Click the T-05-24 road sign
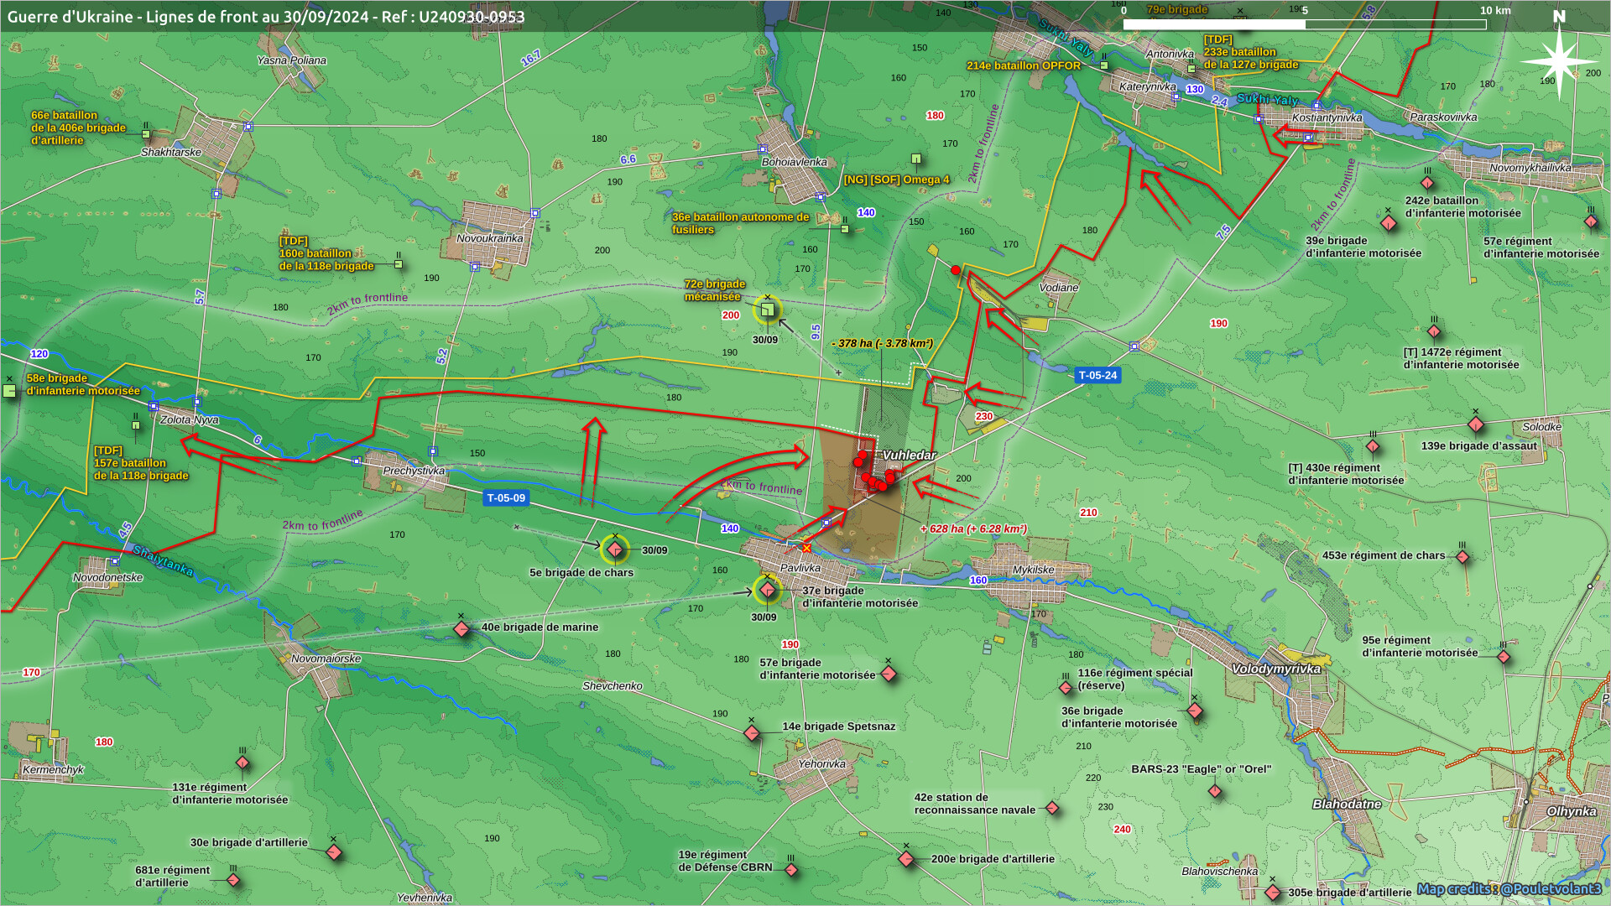This screenshot has width=1611, height=906. (1097, 376)
